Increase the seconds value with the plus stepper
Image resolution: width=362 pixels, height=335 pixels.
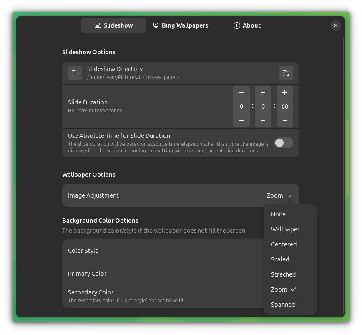(x=284, y=92)
